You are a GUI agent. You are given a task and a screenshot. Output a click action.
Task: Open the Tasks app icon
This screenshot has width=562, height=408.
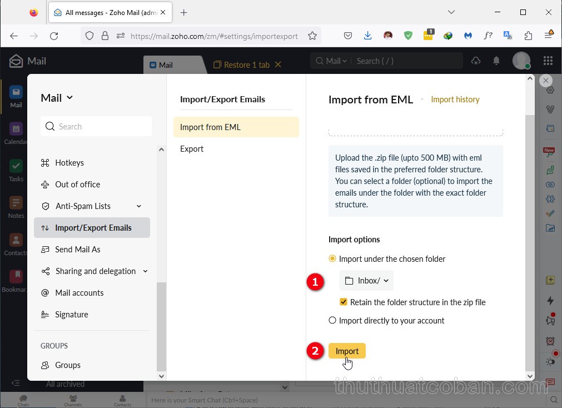coord(16,166)
